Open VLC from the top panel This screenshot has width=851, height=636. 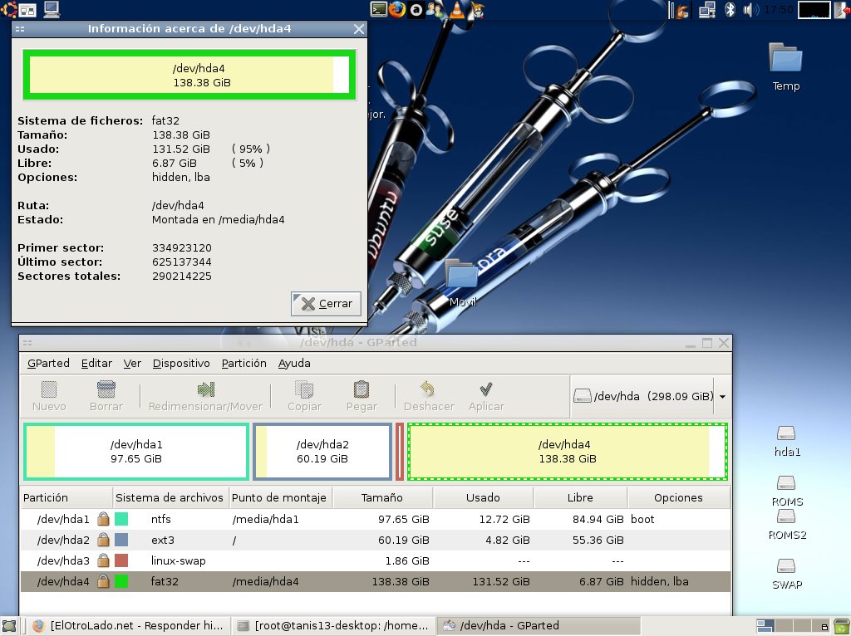tap(458, 10)
